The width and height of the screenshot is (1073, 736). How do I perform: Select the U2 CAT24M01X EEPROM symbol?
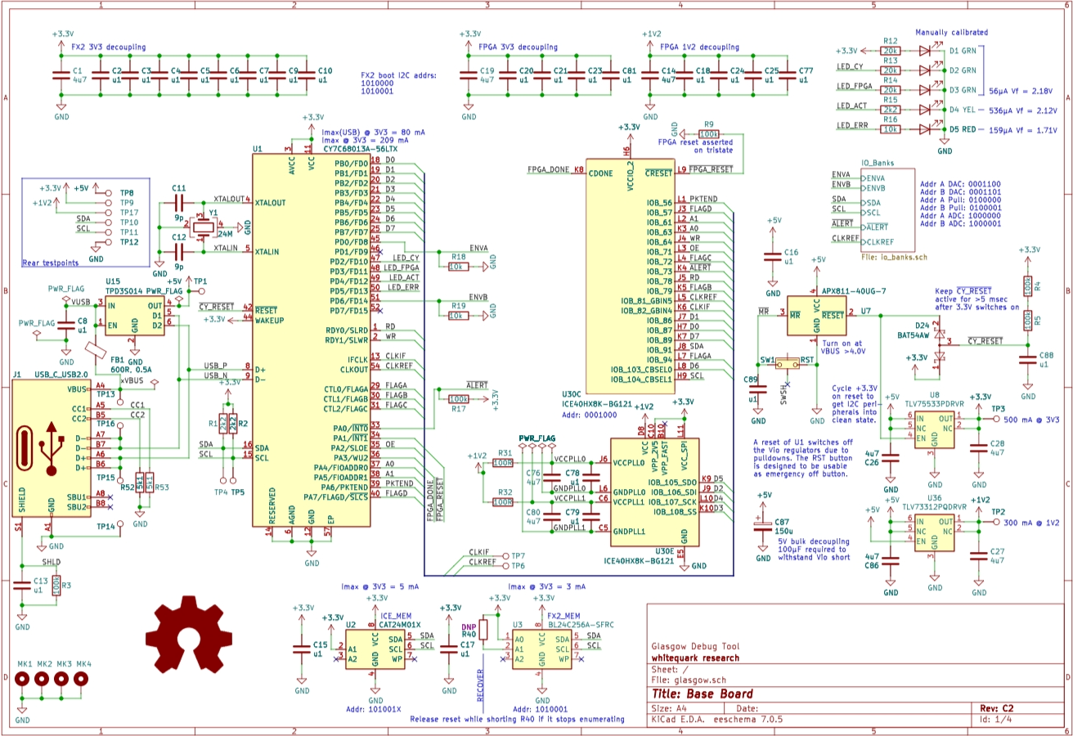click(375, 648)
